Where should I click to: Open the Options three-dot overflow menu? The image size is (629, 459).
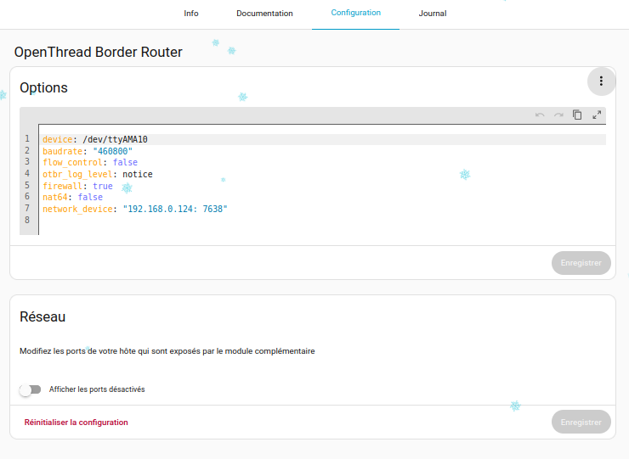[601, 81]
